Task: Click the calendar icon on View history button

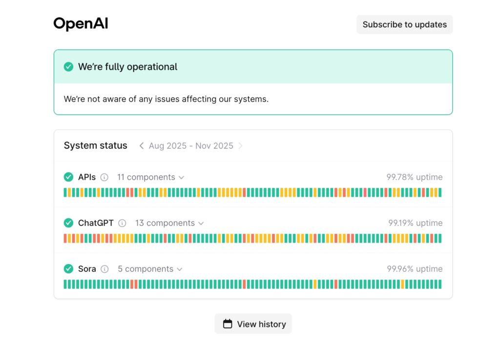Action: [x=228, y=324]
